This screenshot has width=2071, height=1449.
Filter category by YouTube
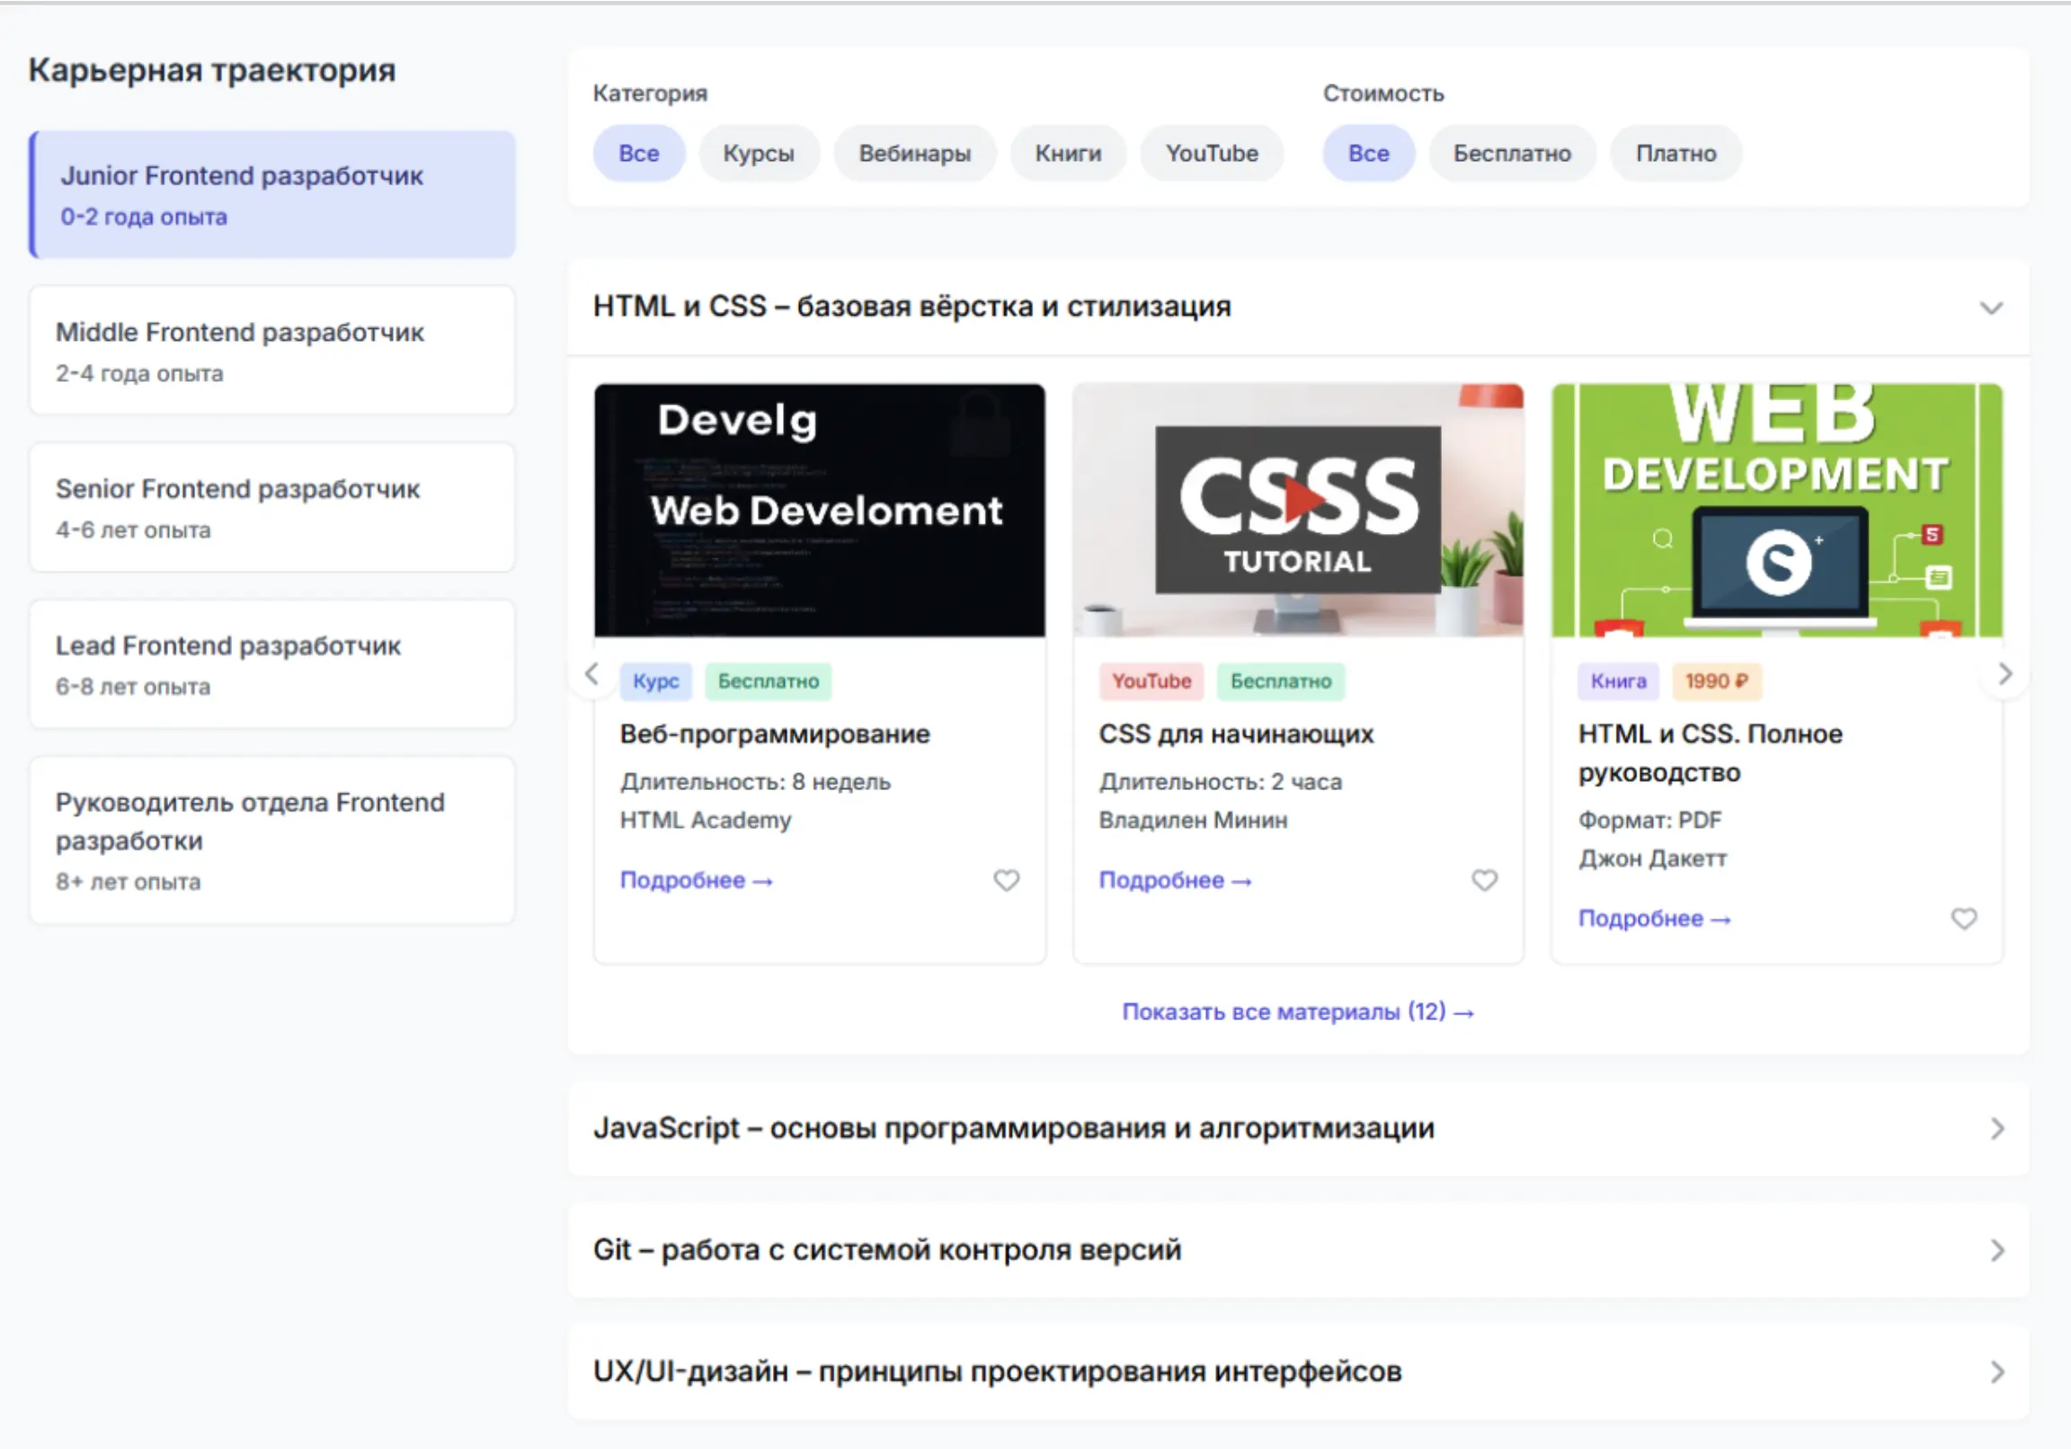click(1212, 154)
